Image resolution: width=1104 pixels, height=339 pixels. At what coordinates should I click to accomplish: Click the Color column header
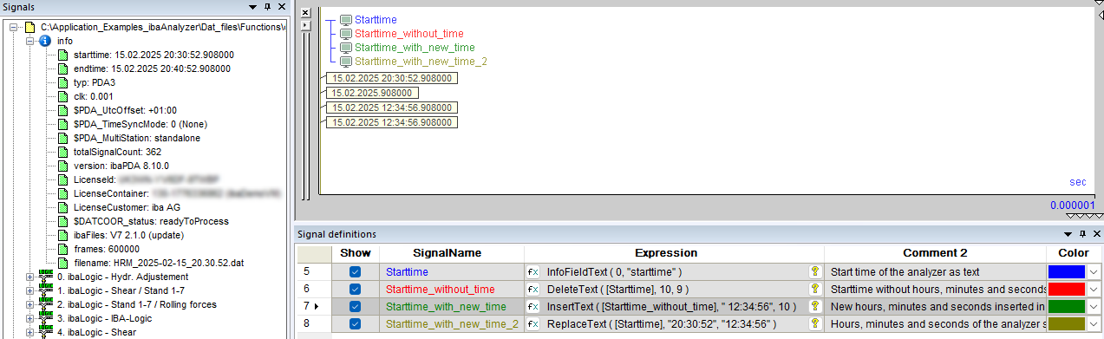[x=1074, y=253]
